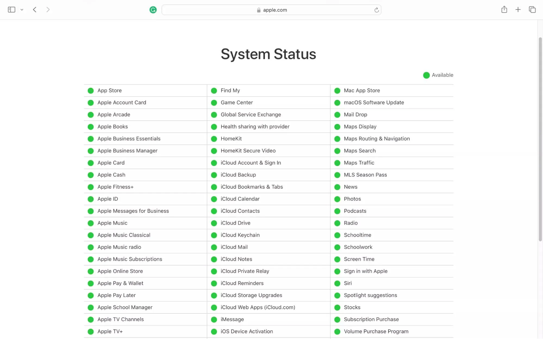543x339 pixels.
Task: Select Apple Messages for Business entry
Action: pos(133,211)
